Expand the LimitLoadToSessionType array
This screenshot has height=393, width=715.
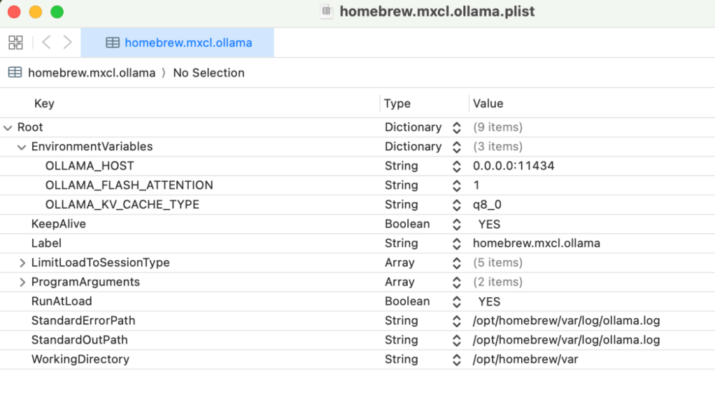click(22, 263)
